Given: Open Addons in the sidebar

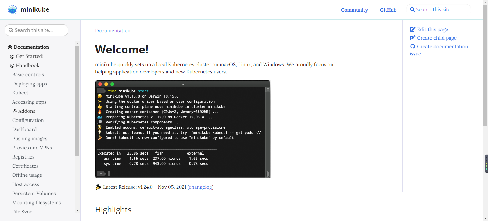Looking at the screenshot, I should (x=27, y=111).
